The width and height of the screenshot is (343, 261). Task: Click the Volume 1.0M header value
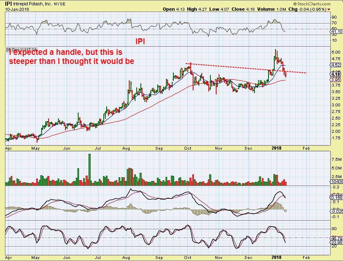point(272,9)
